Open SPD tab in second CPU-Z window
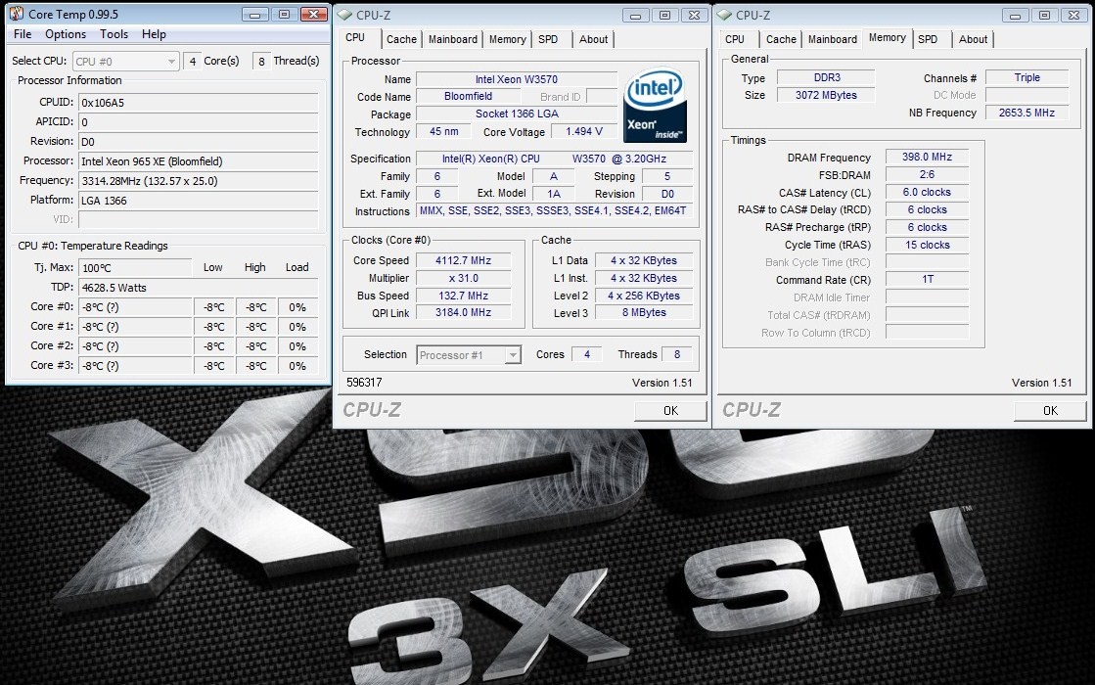The image size is (1095, 685). pyautogui.click(x=928, y=39)
